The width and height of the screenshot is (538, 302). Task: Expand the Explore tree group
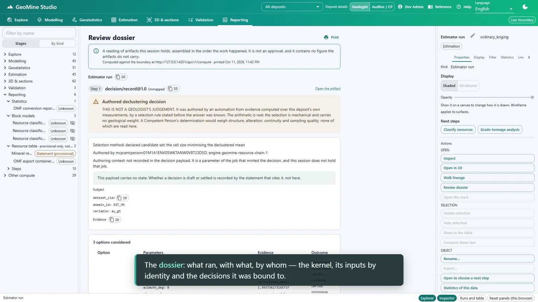tap(5, 54)
